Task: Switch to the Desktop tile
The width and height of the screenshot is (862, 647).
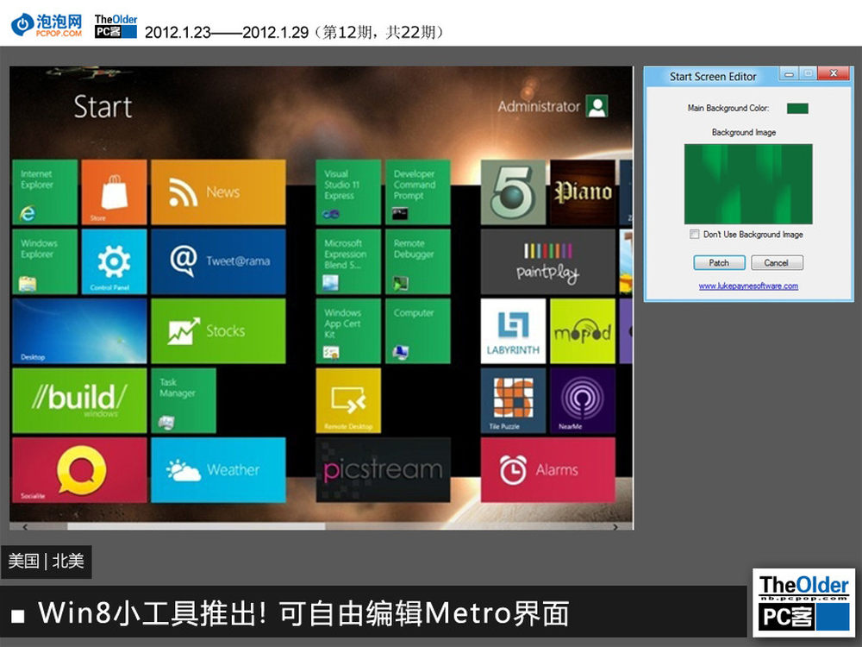Action: tap(79, 331)
